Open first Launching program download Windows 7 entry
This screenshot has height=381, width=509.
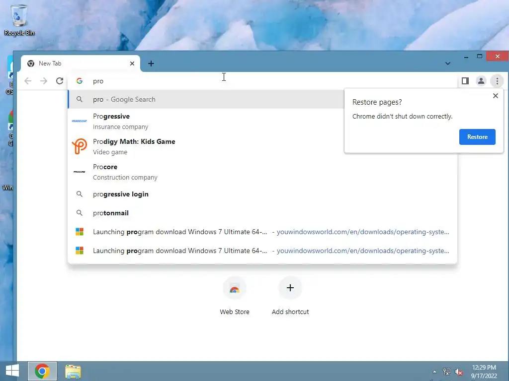(262, 232)
